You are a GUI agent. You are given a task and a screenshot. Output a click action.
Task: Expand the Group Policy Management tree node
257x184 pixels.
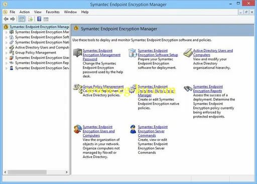pyautogui.click(x=7, y=53)
